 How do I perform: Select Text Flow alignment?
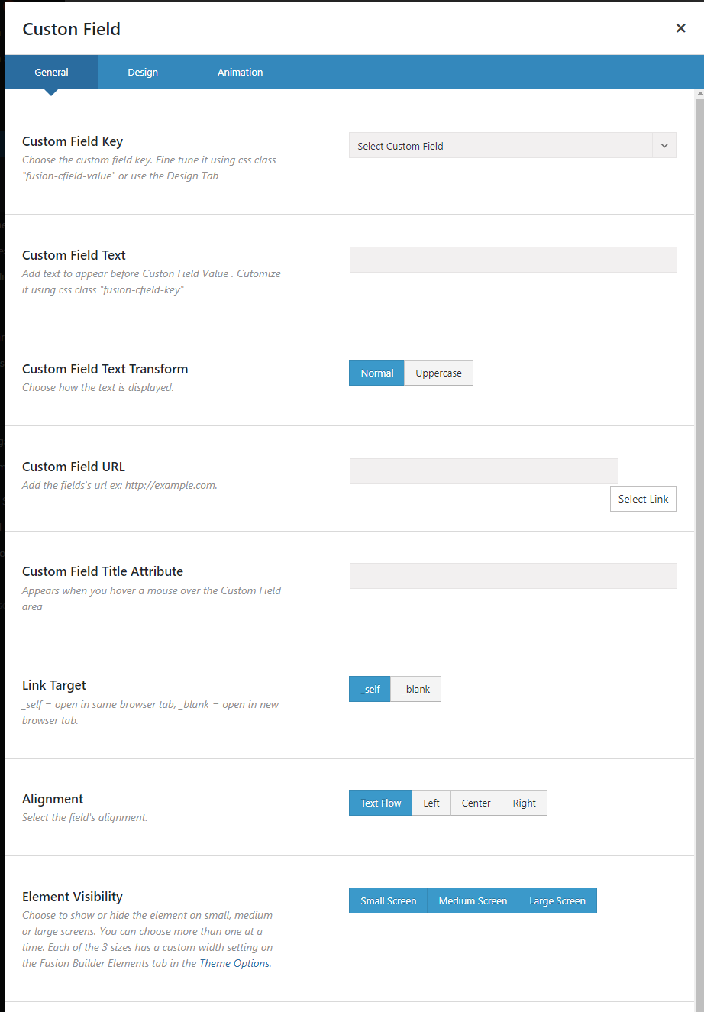click(x=379, y=803)
